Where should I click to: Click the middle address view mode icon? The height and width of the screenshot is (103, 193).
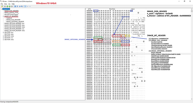tap(28, 6)
